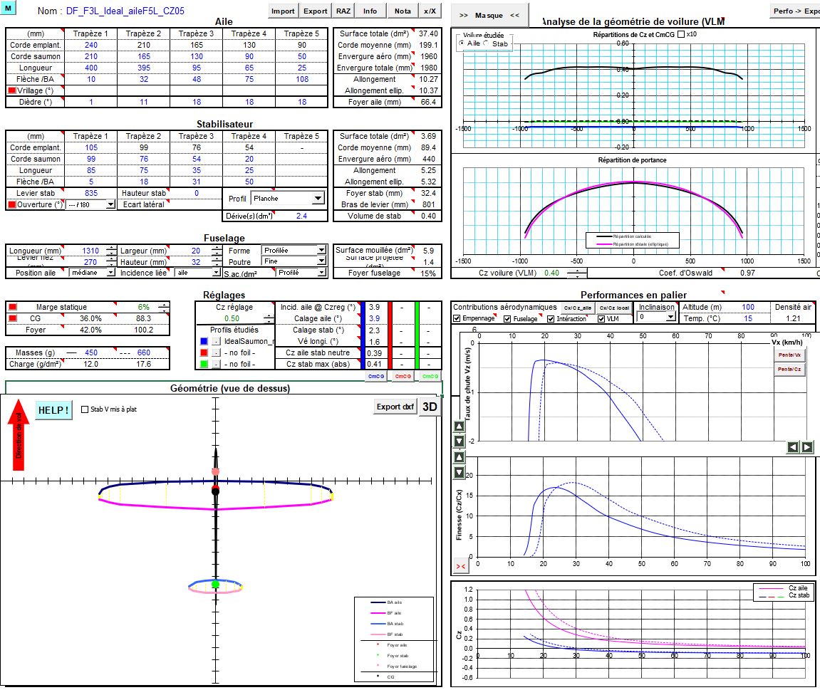820x690 pixels.
Task: Select the Altitude value 100
Action: [748, 307]
